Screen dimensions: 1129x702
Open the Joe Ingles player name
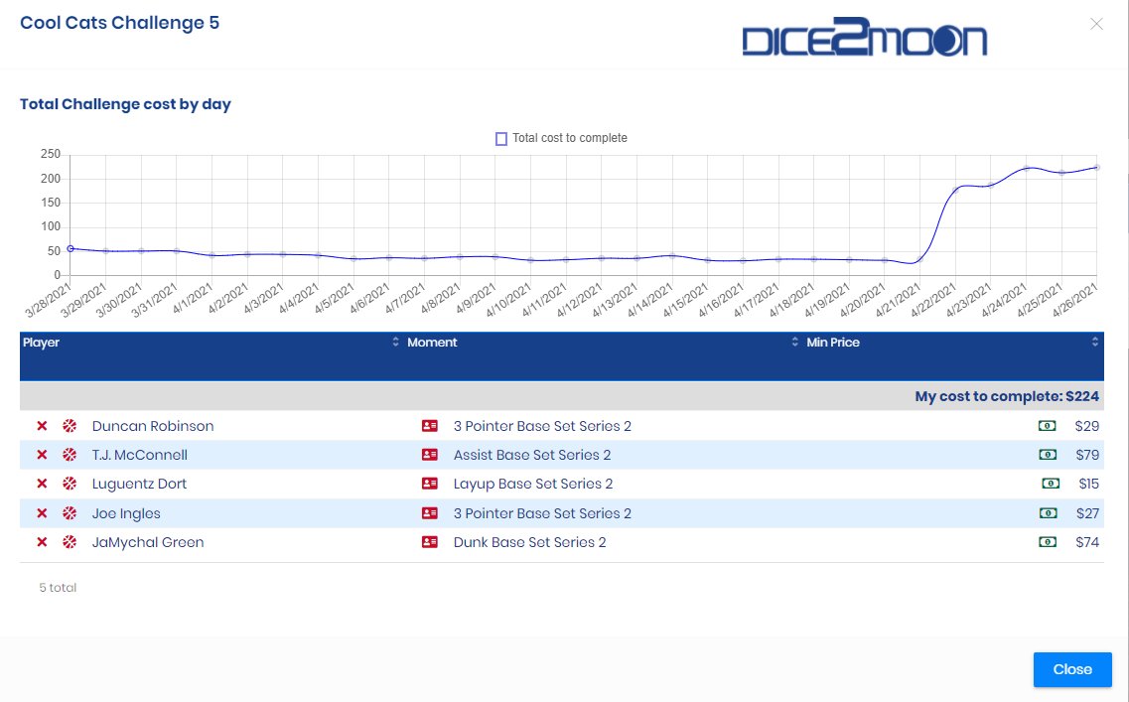[x=126, y=512]
